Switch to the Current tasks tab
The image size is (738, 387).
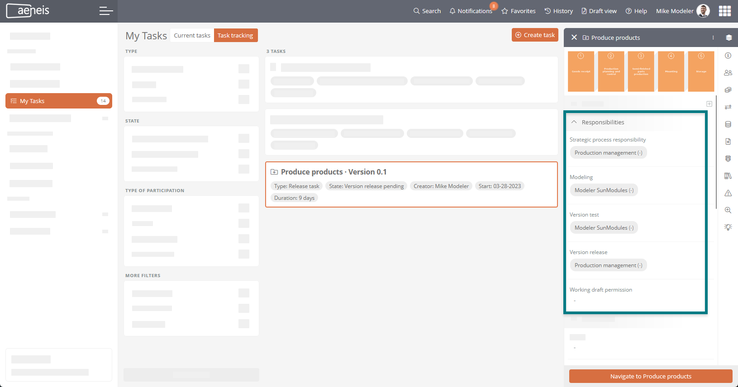[x=192, y=35]
